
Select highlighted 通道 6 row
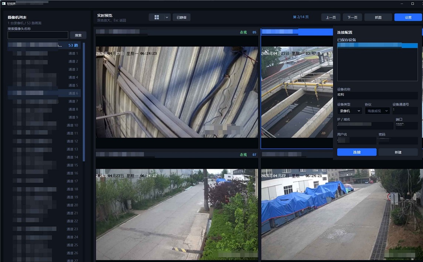pos(44,93)
